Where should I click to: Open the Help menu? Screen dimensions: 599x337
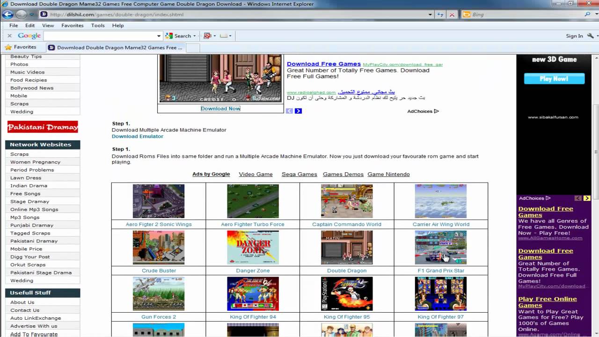(x=118, y=25)
